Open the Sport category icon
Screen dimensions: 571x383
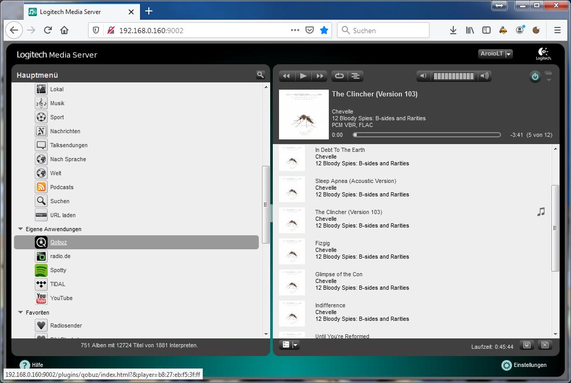[x=41, y=117]
